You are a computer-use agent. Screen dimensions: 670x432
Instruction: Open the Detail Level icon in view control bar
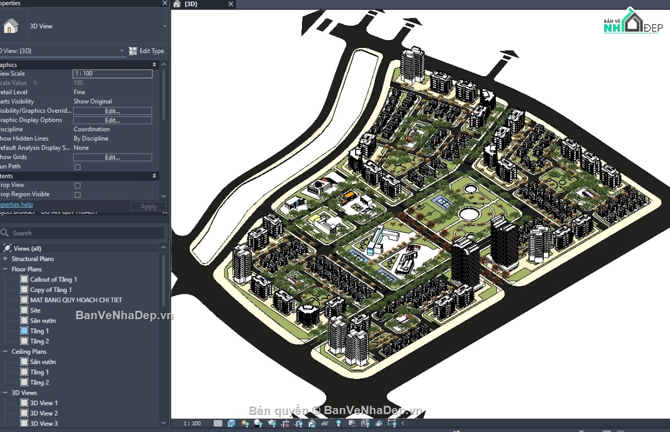(x=218, y=423)
